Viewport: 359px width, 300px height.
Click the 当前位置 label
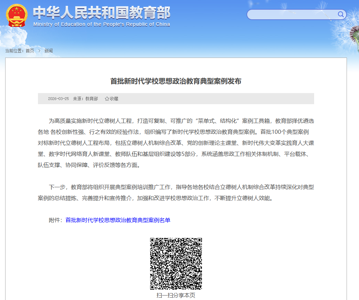coord(14,51)
